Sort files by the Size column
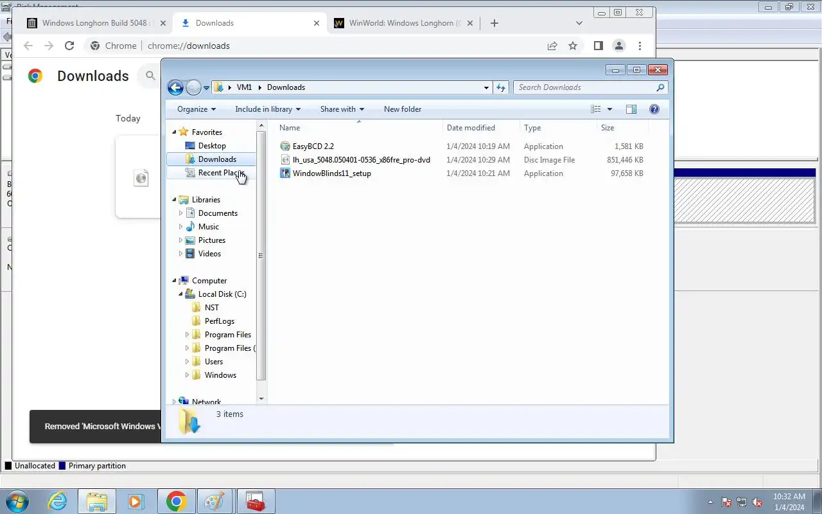 pos(622,128)
